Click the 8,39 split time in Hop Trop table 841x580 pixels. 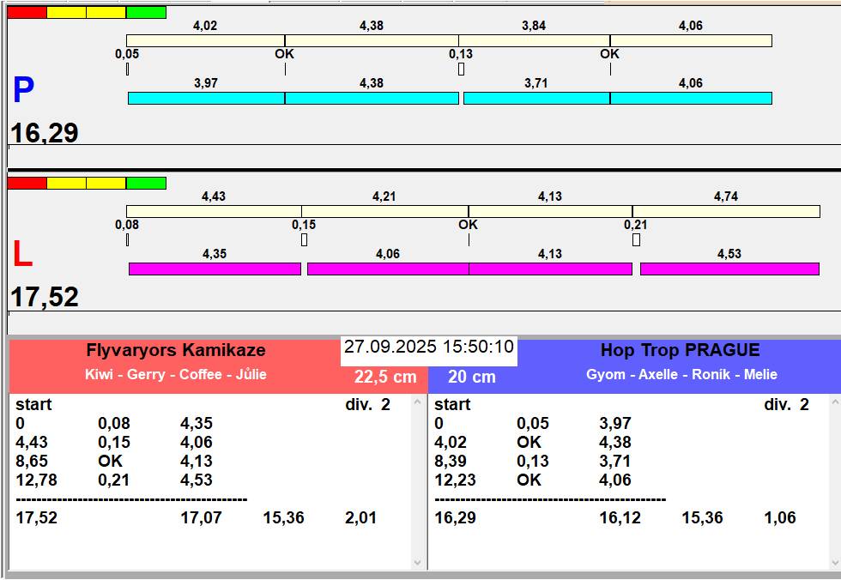tap(451, 461)
